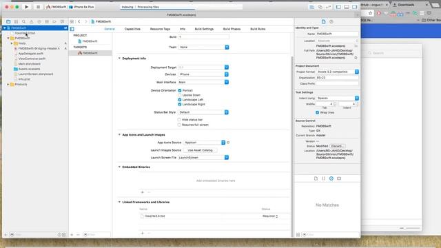The width and height of the screenshot is (441, 248).
Task: Open the Launch Screen File dropdown
Action: pos(204,158)
